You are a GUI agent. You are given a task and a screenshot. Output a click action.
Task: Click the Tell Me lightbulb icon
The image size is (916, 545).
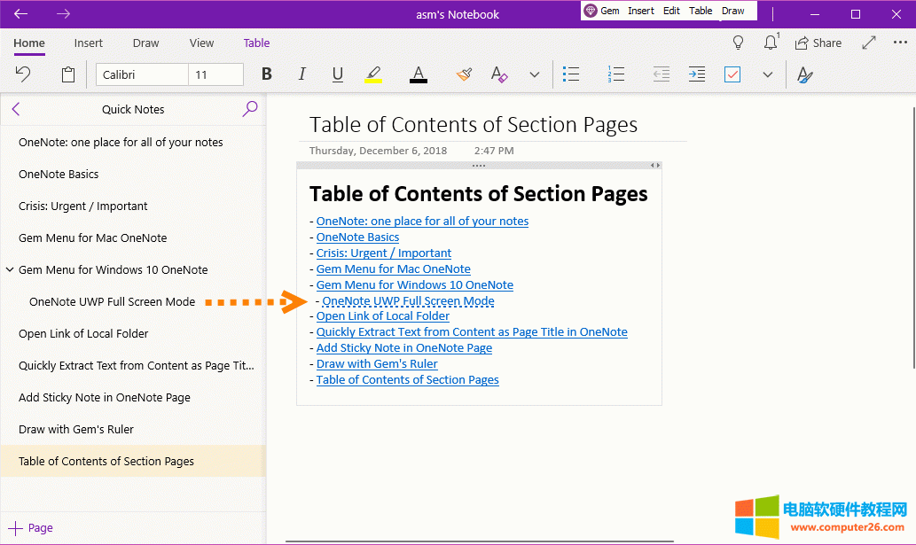point(738,43)
